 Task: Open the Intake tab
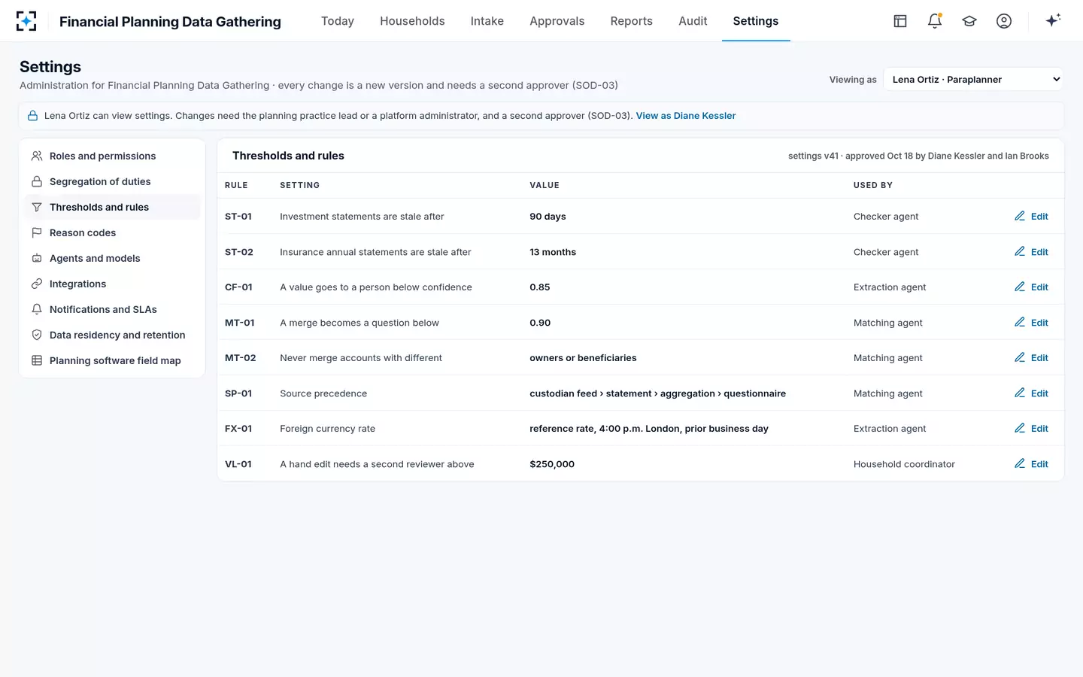487,21
